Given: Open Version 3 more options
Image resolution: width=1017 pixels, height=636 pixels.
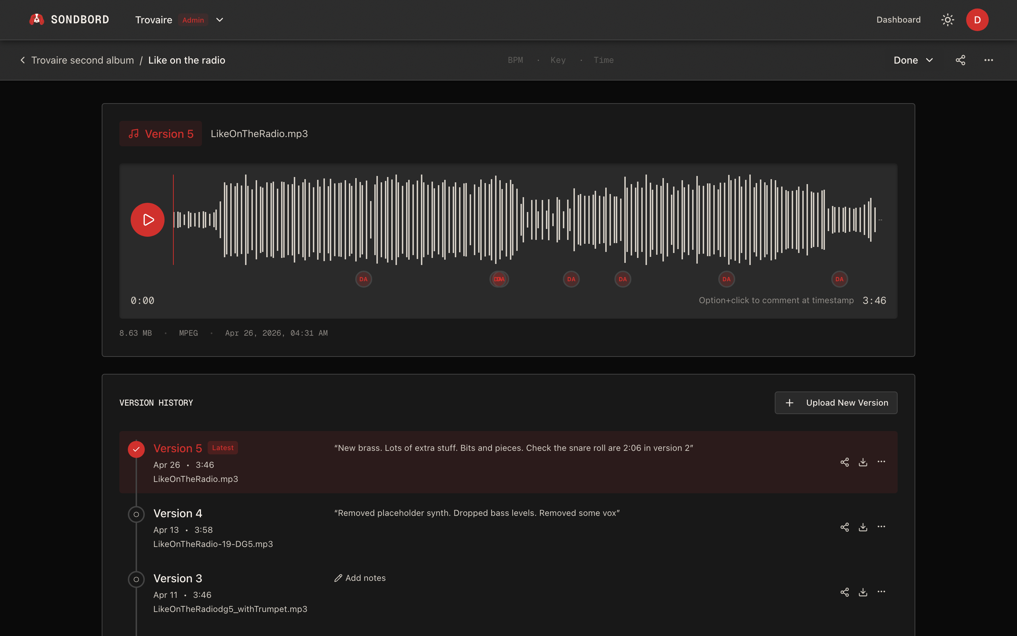Looking at the screenshot, I should click(x=881, y=592).
